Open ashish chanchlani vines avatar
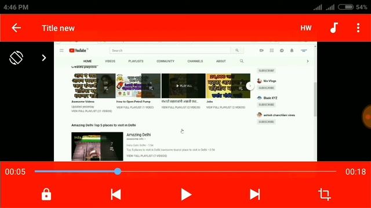The width and height of the screenshot is (371, 208). [x=259, y=115]
